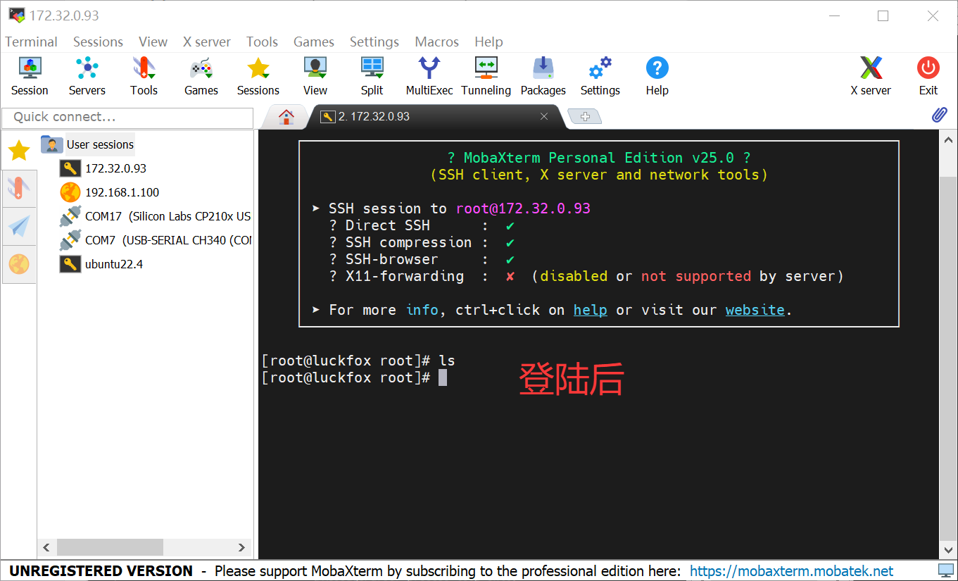Switch to the home tab
This screenshot has width=958, height=581.
(x=285, y=116)
